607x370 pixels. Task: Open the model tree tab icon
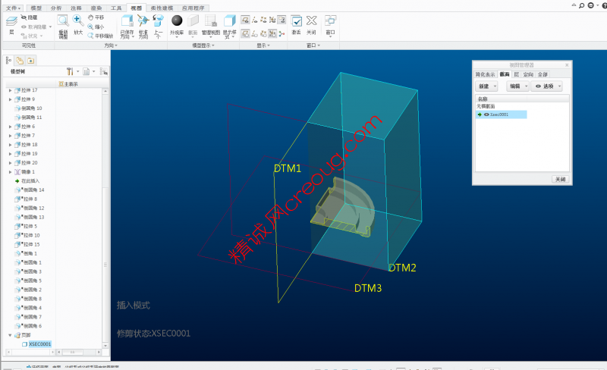(8, 61)
